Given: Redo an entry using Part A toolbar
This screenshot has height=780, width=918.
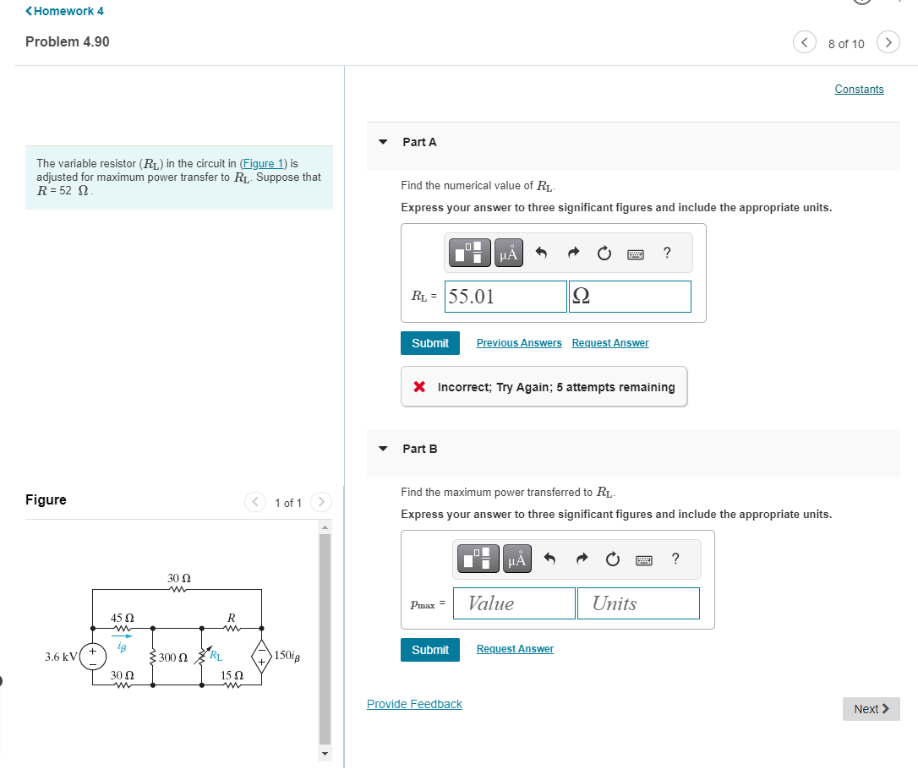Looking at the screenshot, I should 573,252.
